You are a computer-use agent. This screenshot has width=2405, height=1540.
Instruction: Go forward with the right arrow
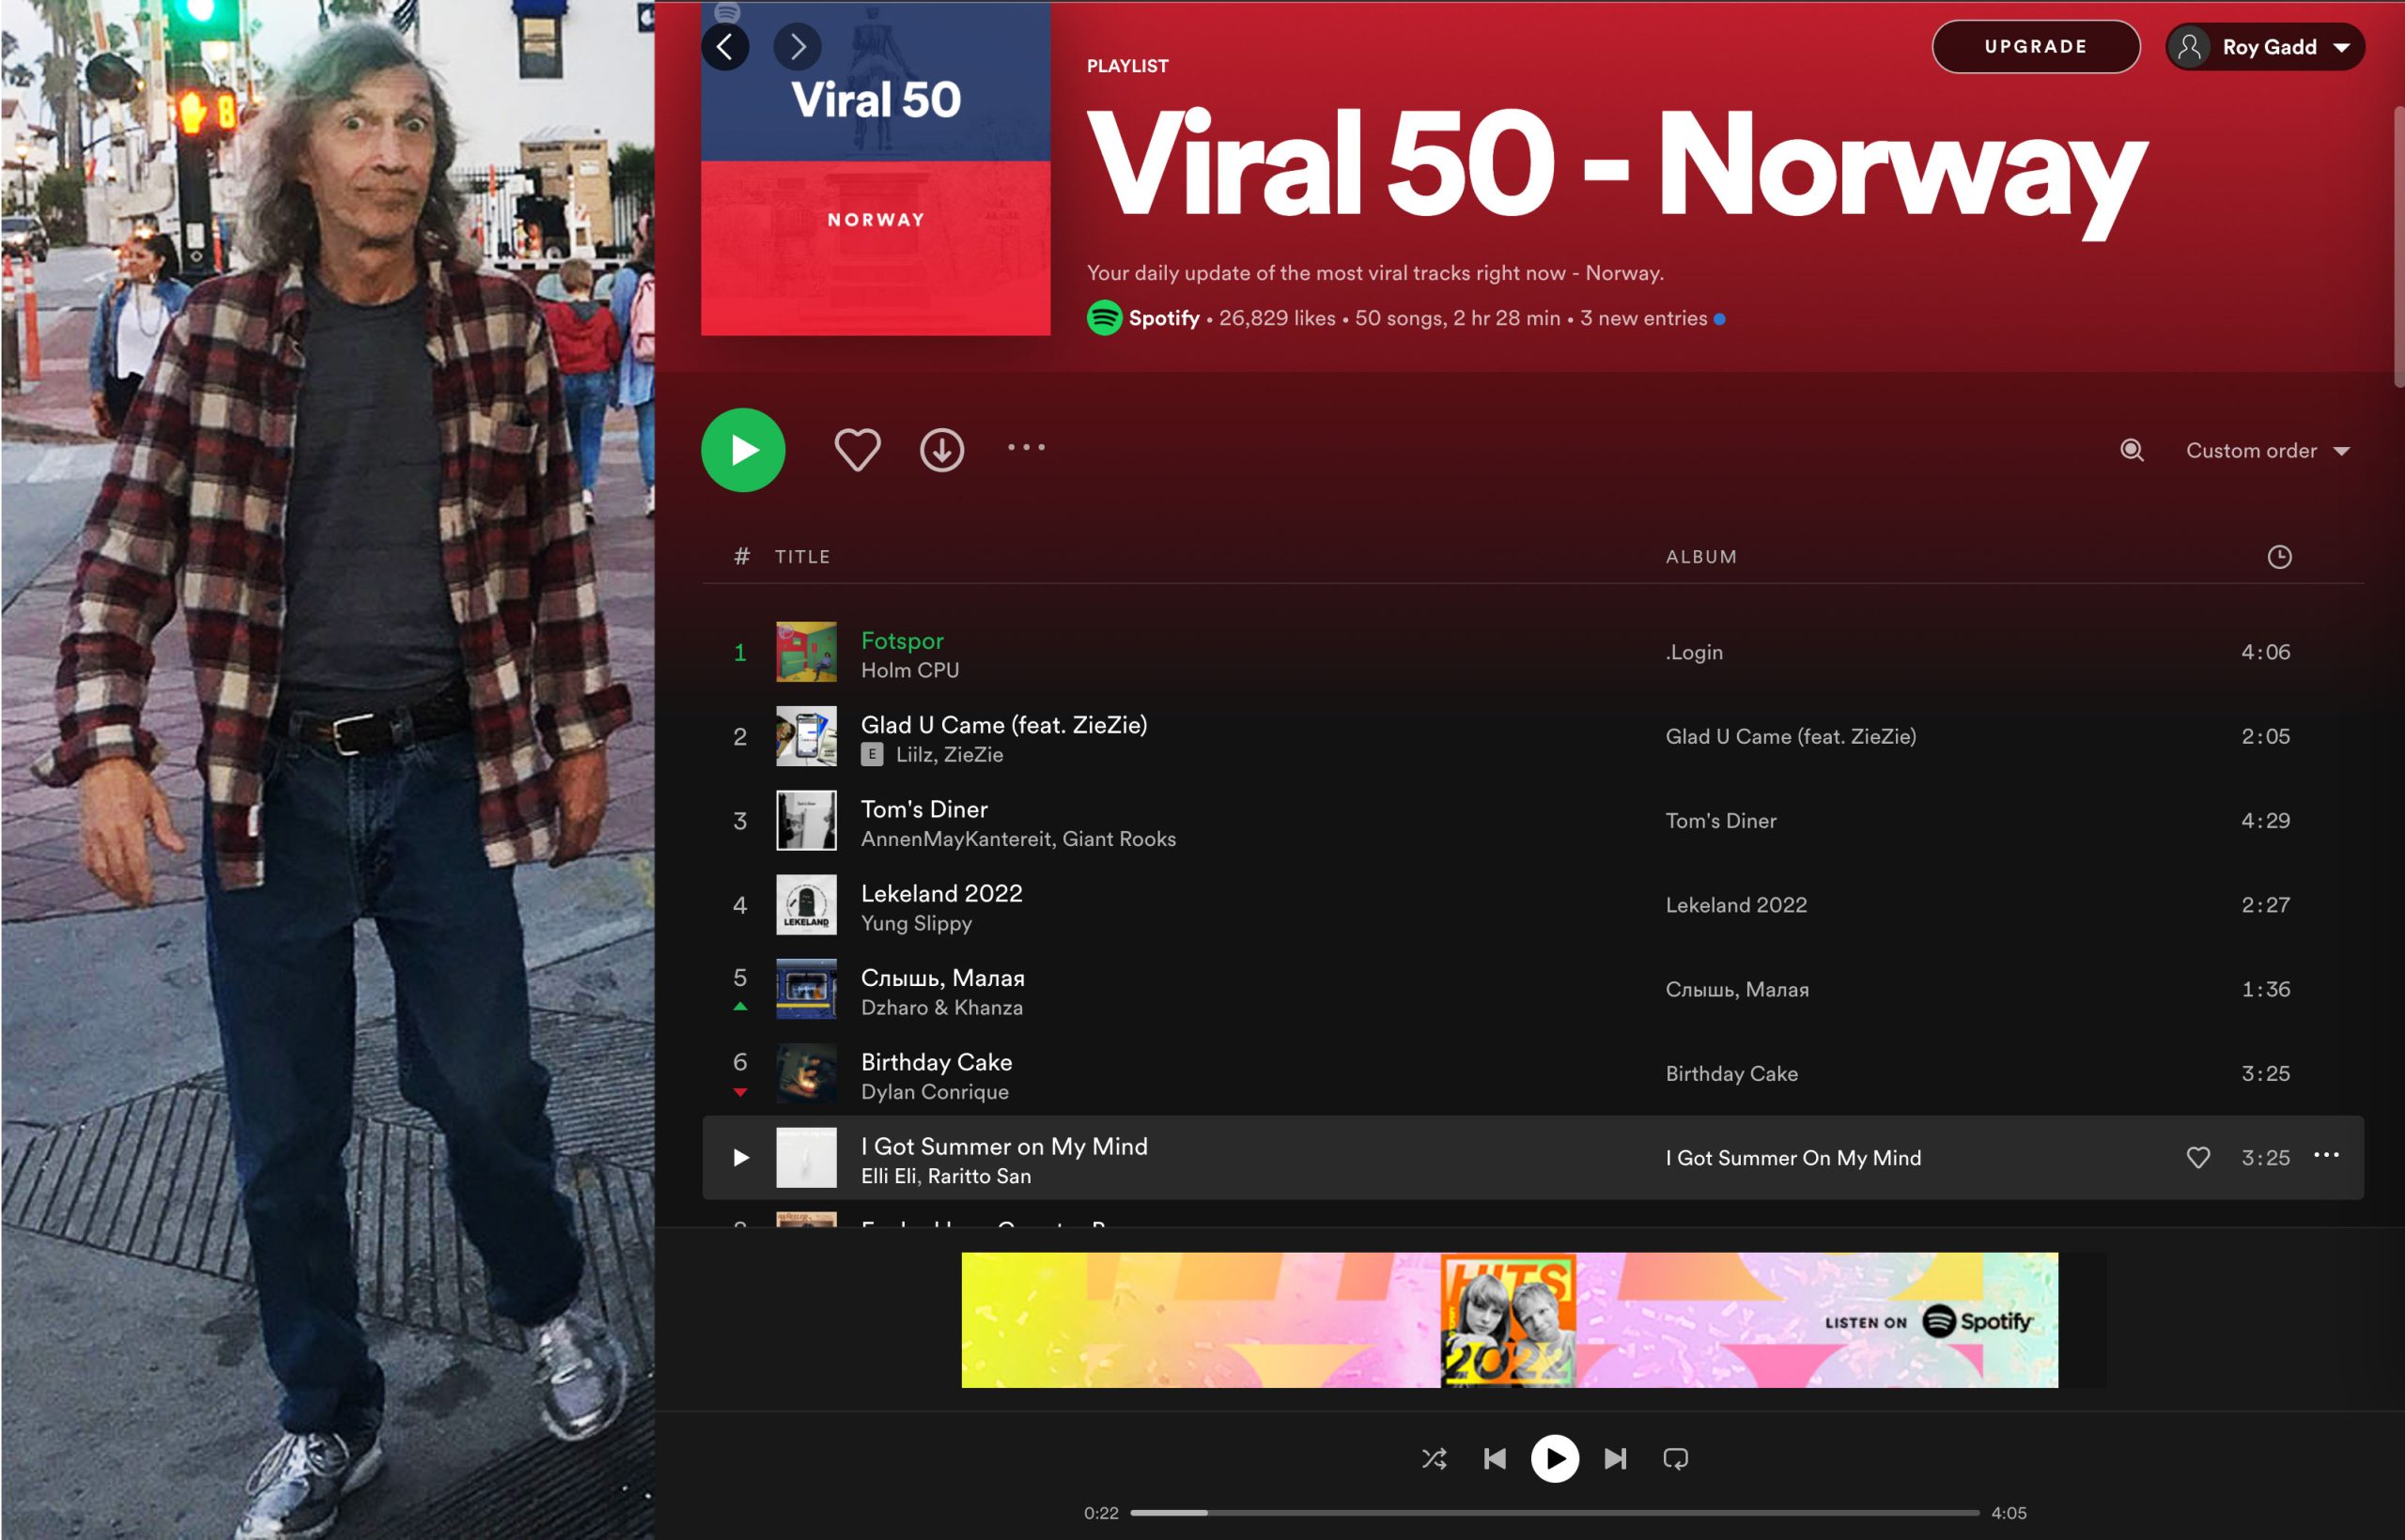click(798, 46)
